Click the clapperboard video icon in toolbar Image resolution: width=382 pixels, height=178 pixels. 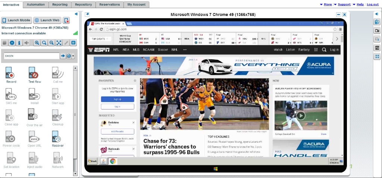(x=4, y=43)
